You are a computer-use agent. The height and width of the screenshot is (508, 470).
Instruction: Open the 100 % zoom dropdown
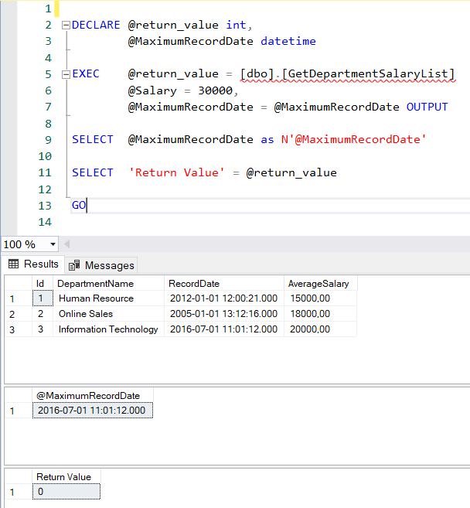pos(53,244)
